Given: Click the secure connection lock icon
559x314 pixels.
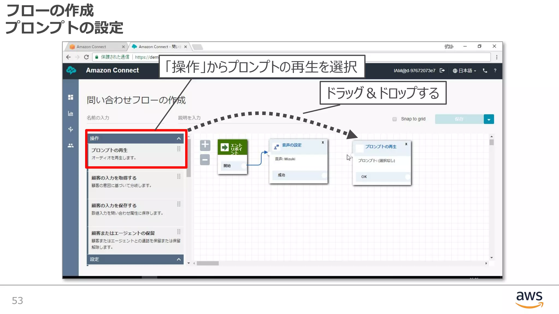Looking at the screenshot, I should (97, 57).
